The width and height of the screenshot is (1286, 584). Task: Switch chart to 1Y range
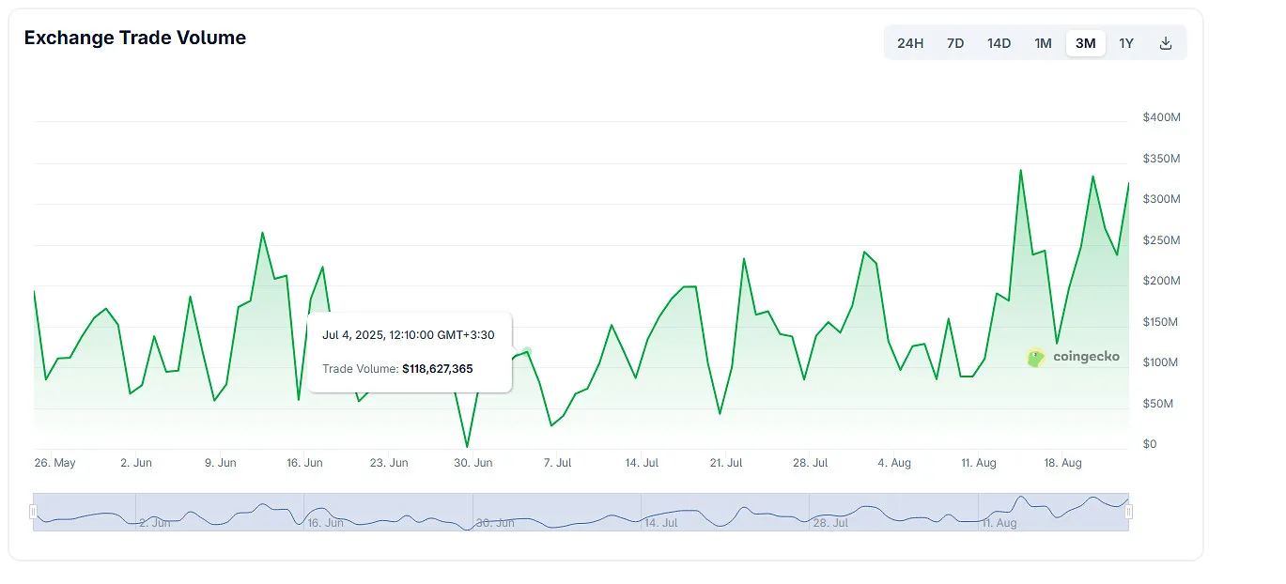1126,43
